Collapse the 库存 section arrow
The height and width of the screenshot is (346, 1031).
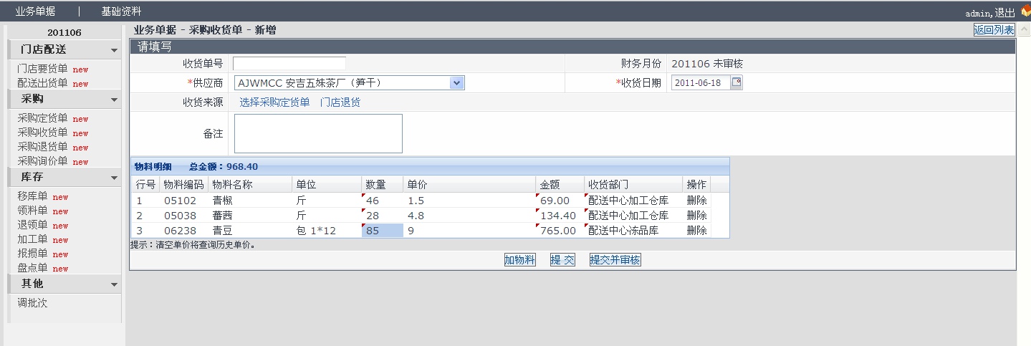114,178
